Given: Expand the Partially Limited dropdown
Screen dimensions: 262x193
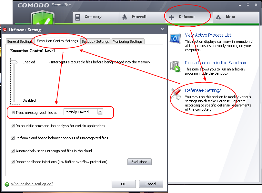Looking at the screenshot, I should [100, 112].
